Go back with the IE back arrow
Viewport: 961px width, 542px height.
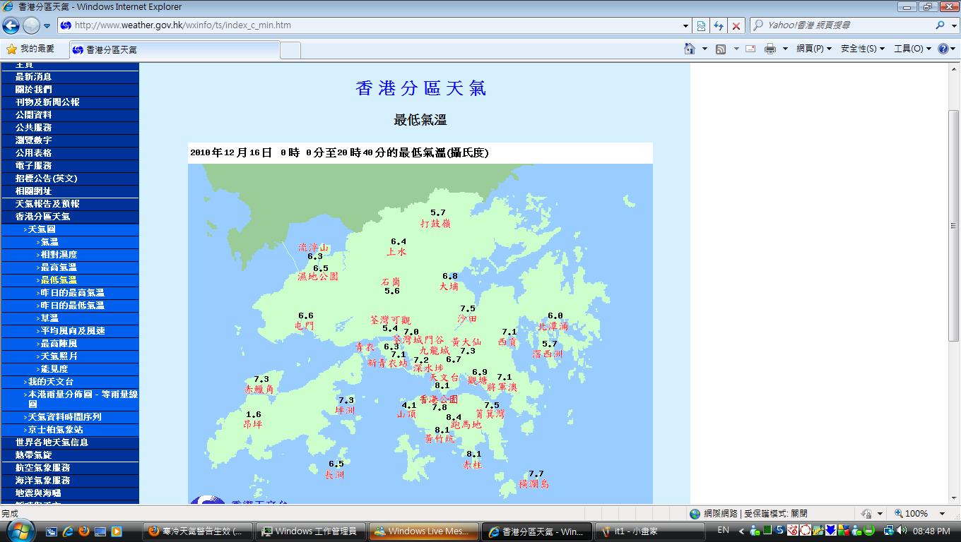[x=11, y=25]
